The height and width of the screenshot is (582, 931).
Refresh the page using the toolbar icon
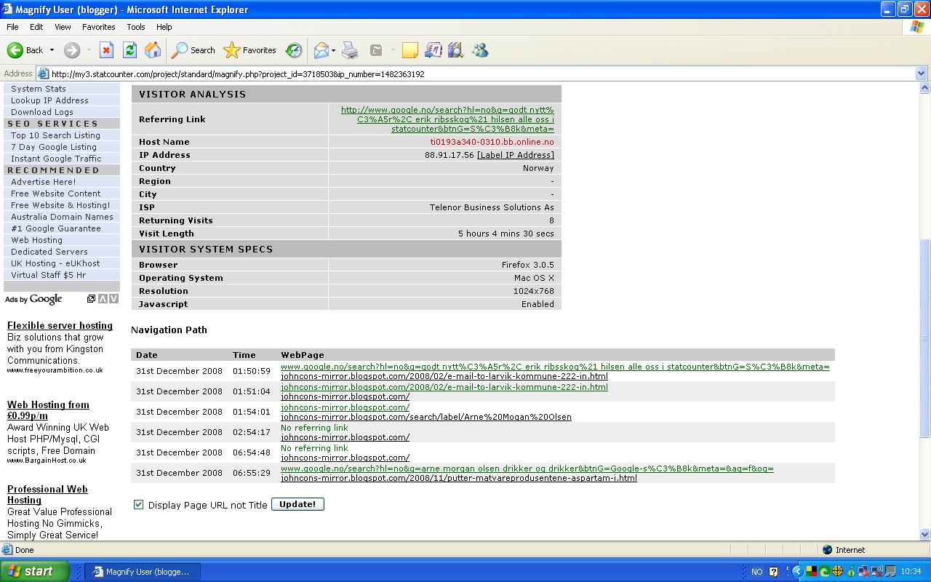tap(129, 50)
